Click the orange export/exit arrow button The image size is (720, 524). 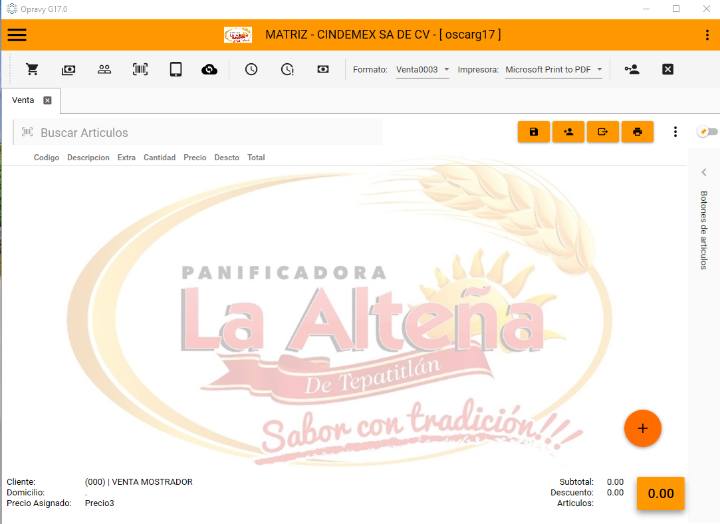pyautogui.click(x=603, y=132)
